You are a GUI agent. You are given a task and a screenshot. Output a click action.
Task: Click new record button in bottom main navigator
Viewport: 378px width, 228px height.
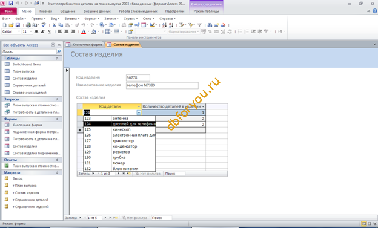pos(116,218)
